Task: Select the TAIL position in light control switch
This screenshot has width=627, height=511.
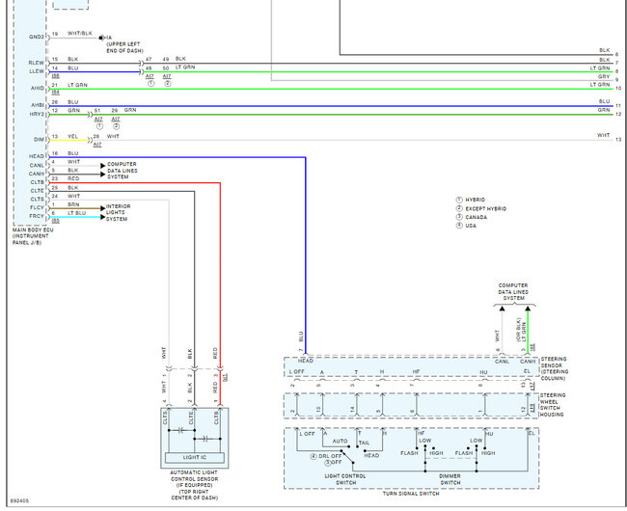Action: [x=364, y=443]
